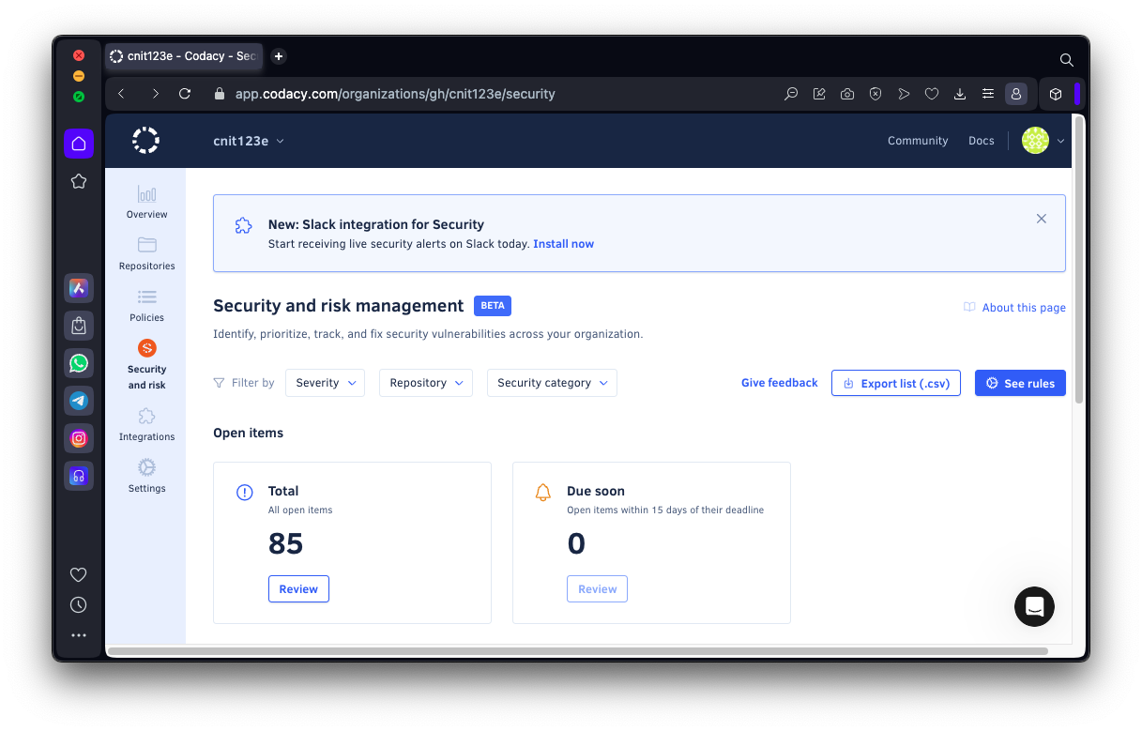Click the Opera home sidebar icon
Screen dimensions: 1142x731
[x=79, y=144]
